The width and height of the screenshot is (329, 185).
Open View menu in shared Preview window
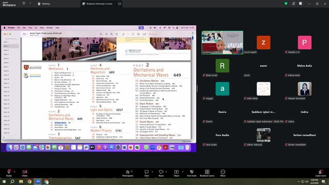30,28
